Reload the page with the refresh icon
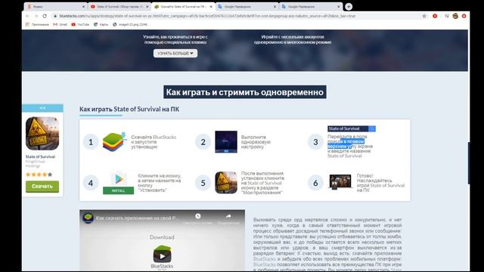Image resolution: width=484 pixels, height=272 pixels. tap(45, 16)
